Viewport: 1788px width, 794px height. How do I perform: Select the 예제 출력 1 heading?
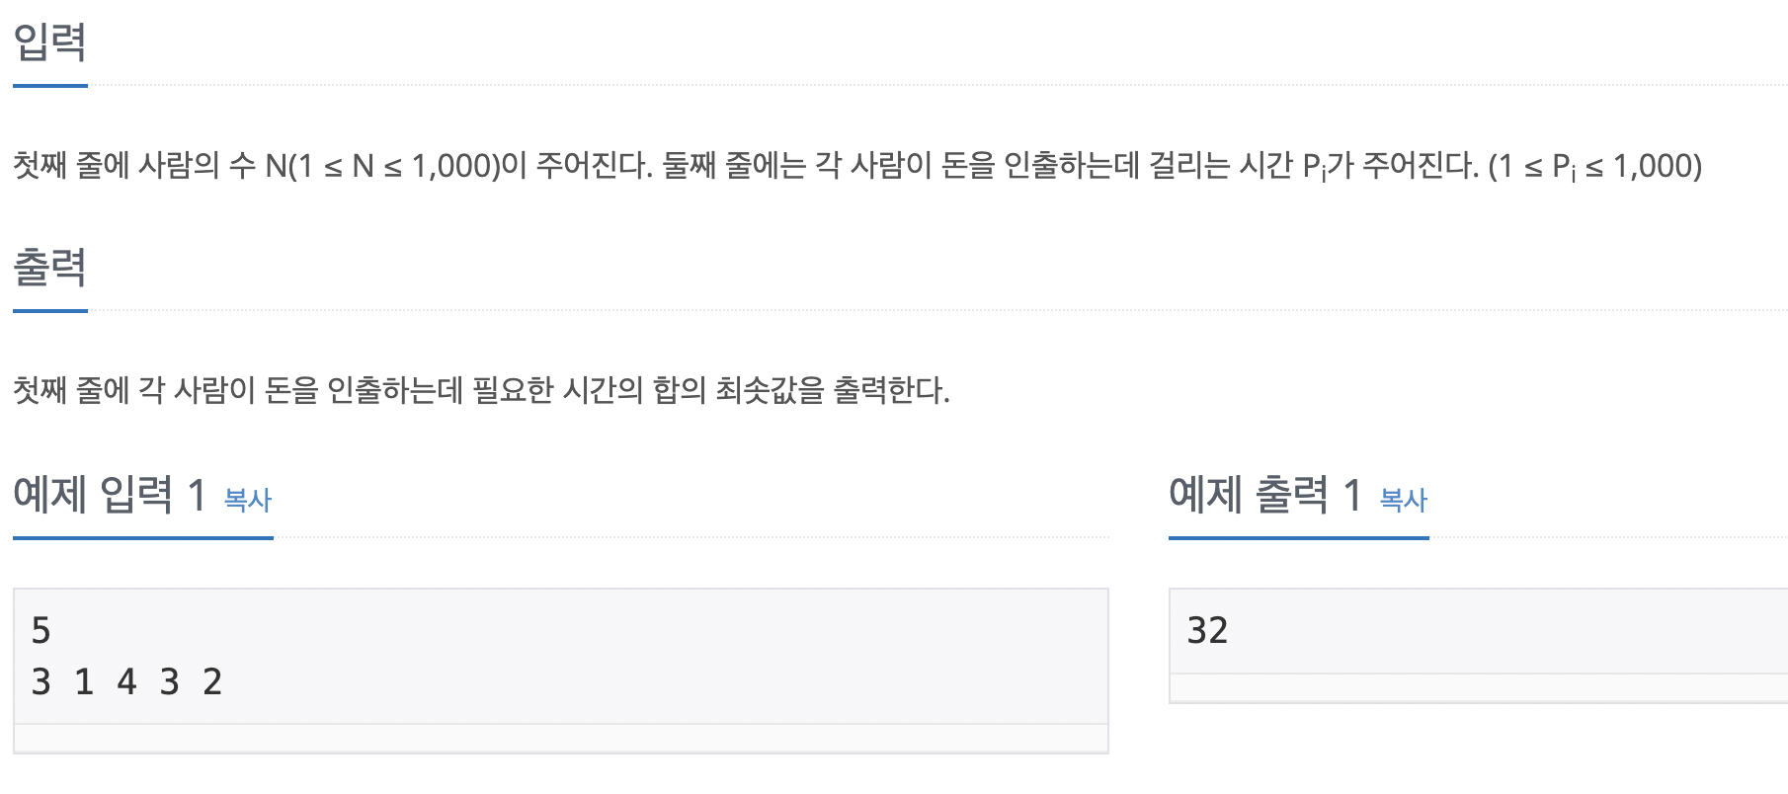[1265, 494]
